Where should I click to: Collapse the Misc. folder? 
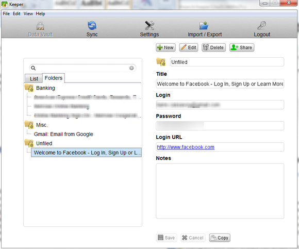[29, 125]
